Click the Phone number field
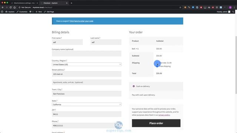Image resolution: width=237 pixels, height=133 pixels. pos(87,126)
